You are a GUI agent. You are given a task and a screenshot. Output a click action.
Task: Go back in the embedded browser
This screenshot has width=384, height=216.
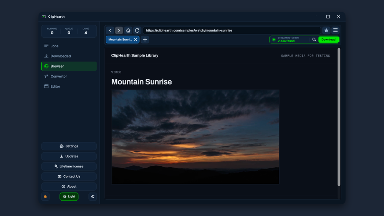click(110, 30)
